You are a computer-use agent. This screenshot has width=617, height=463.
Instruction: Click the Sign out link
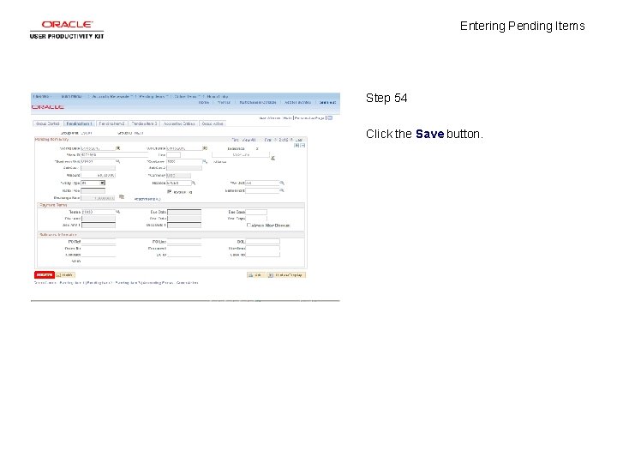tap(327, 102)
